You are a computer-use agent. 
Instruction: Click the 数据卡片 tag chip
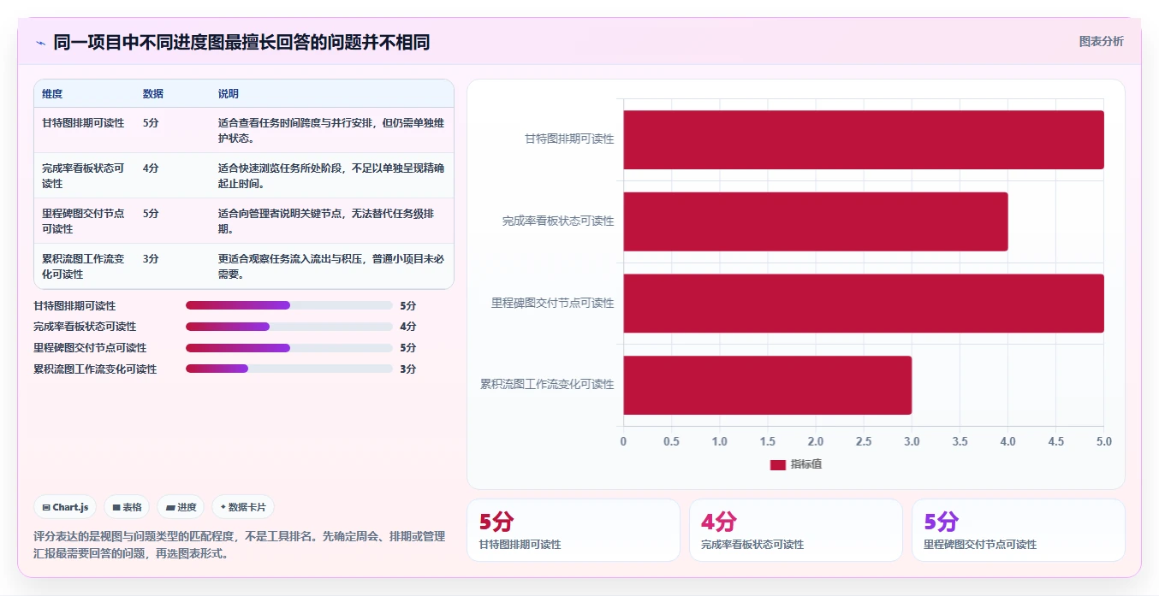point(243,507)
